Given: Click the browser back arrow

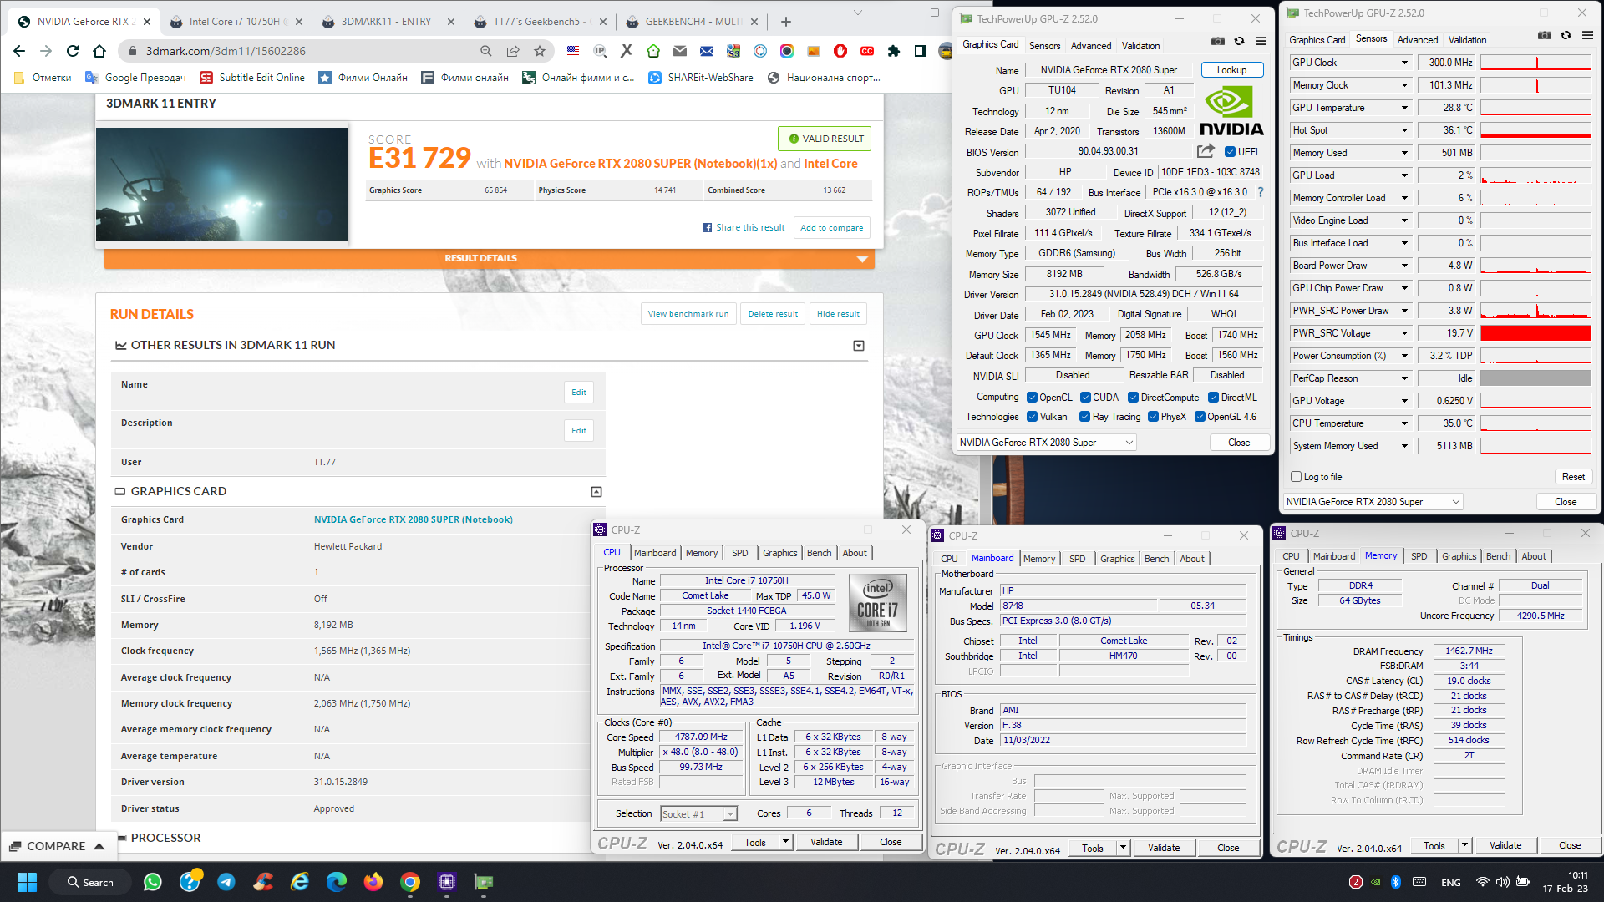Looking at the screenshot, I should (19, 51).
